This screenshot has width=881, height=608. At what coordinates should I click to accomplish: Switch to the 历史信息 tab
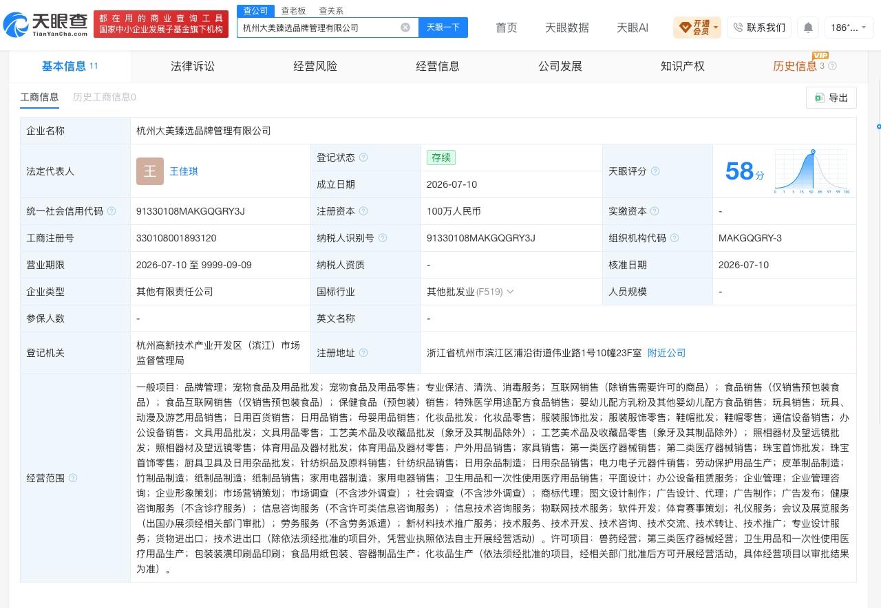(x=795, y=66)
